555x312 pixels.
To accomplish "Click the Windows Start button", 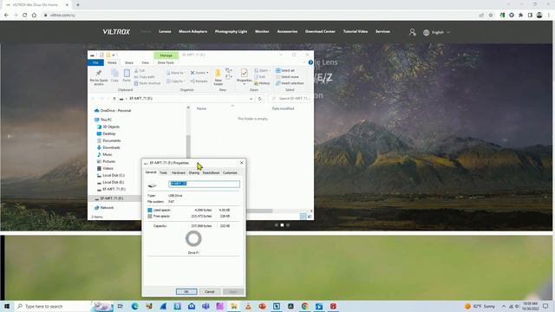I will (x=6, y=306).
